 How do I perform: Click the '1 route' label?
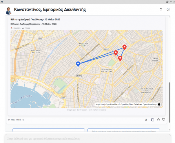pos(27,28)
